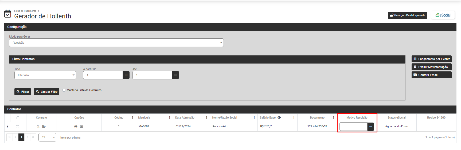
Task: Click '1 de 1 páginas (1 itens)' pager text
Action: (440, 137)
